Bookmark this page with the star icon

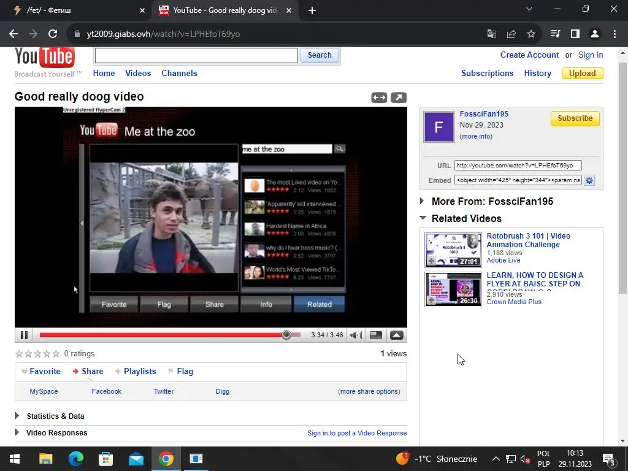(531, 34)
